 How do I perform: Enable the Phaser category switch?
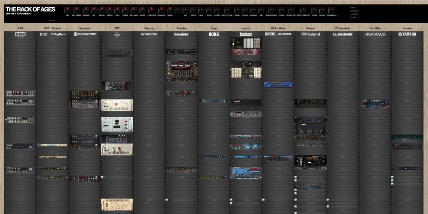click(x=282, y=10)
